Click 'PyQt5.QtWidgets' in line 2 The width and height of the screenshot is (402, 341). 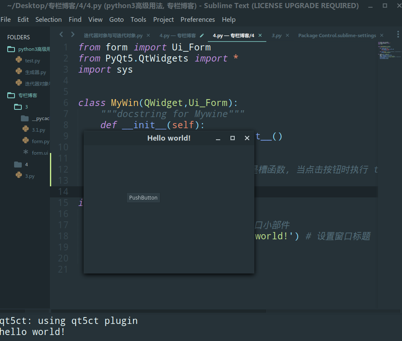click(147, 59)
